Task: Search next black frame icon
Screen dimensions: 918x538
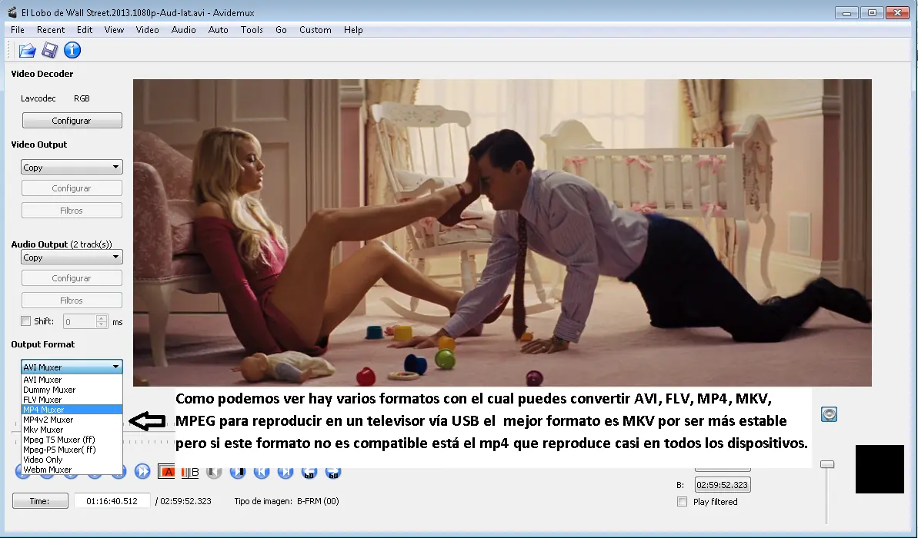Action: coord(238,472)
